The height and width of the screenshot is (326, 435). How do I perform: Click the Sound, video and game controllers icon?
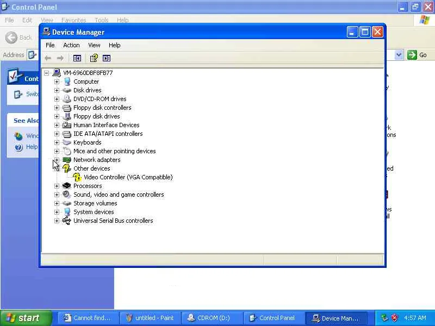(x=66, y=195)
